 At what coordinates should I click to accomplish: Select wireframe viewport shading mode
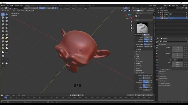point(136,10)
